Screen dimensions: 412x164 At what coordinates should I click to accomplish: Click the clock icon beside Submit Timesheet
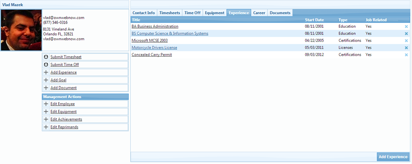[x=46, y=57]
